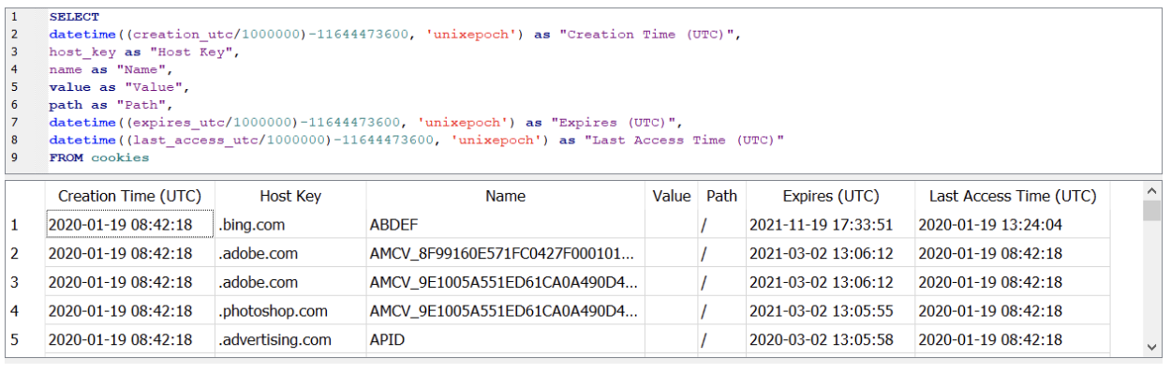Select the APID cookie name cell

[506, 339]
